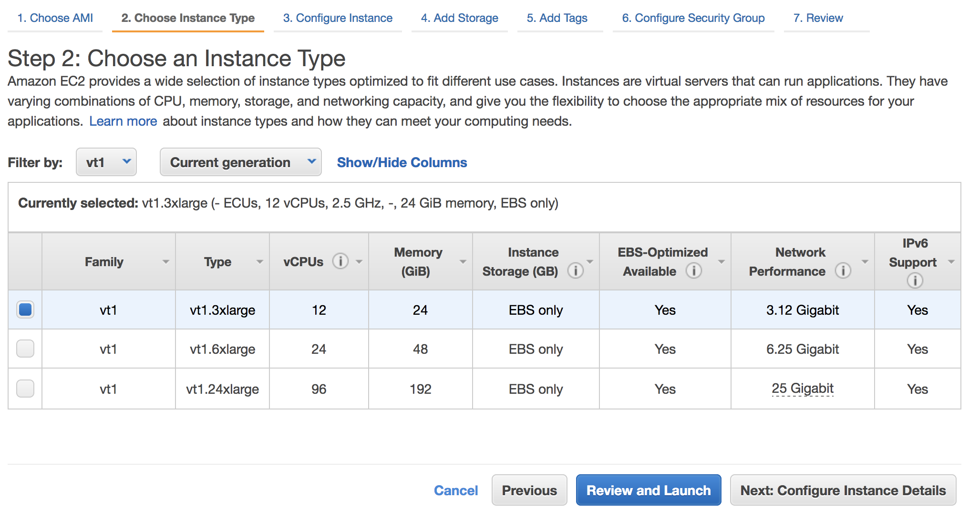Click the Network Performance info icon
Screen dimensions: 969x519
point(843,271)
